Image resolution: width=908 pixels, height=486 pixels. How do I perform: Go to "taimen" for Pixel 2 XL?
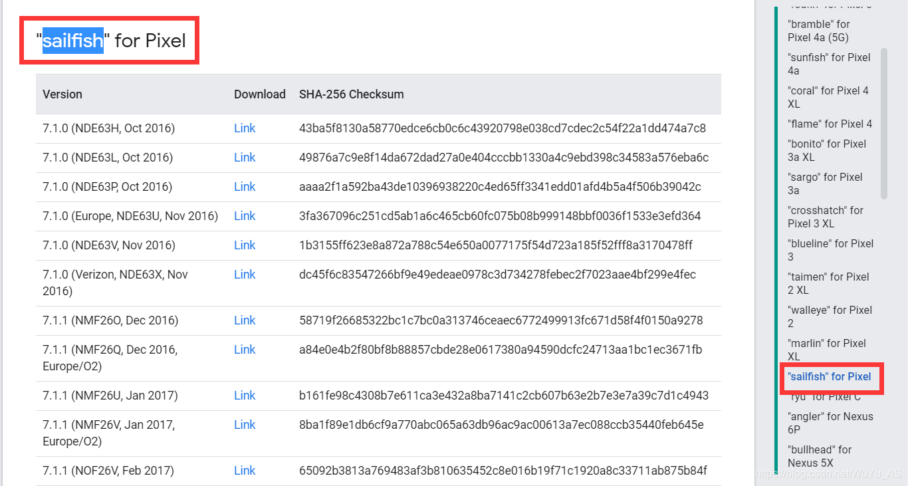click(828, 284)
